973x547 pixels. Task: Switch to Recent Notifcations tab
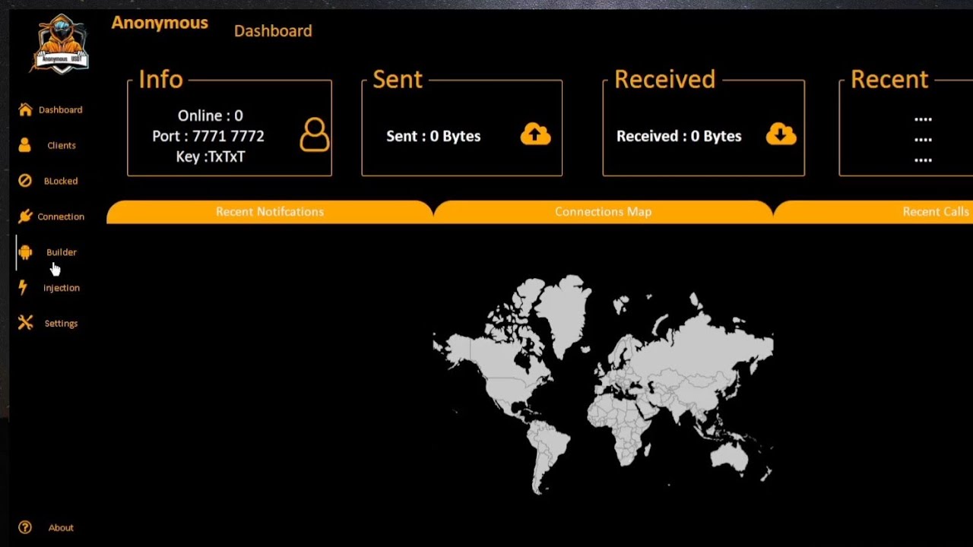coord(270,212)
